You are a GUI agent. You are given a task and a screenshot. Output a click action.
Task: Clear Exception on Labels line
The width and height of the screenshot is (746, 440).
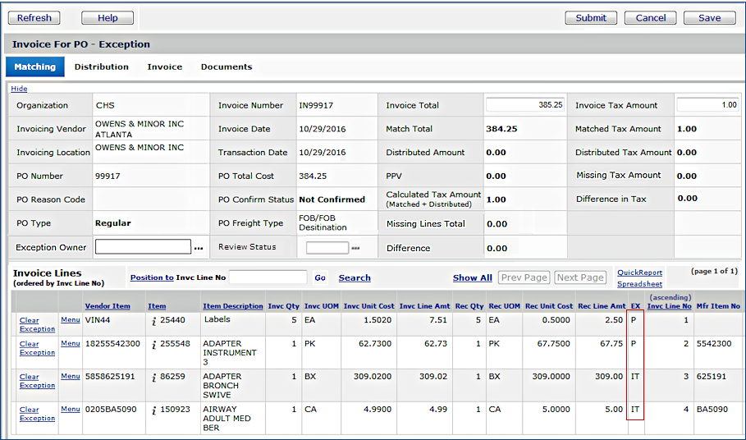click(37, 324)
